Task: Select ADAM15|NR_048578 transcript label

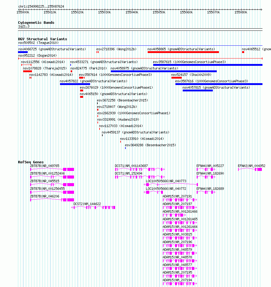Action: coord(177,257)
